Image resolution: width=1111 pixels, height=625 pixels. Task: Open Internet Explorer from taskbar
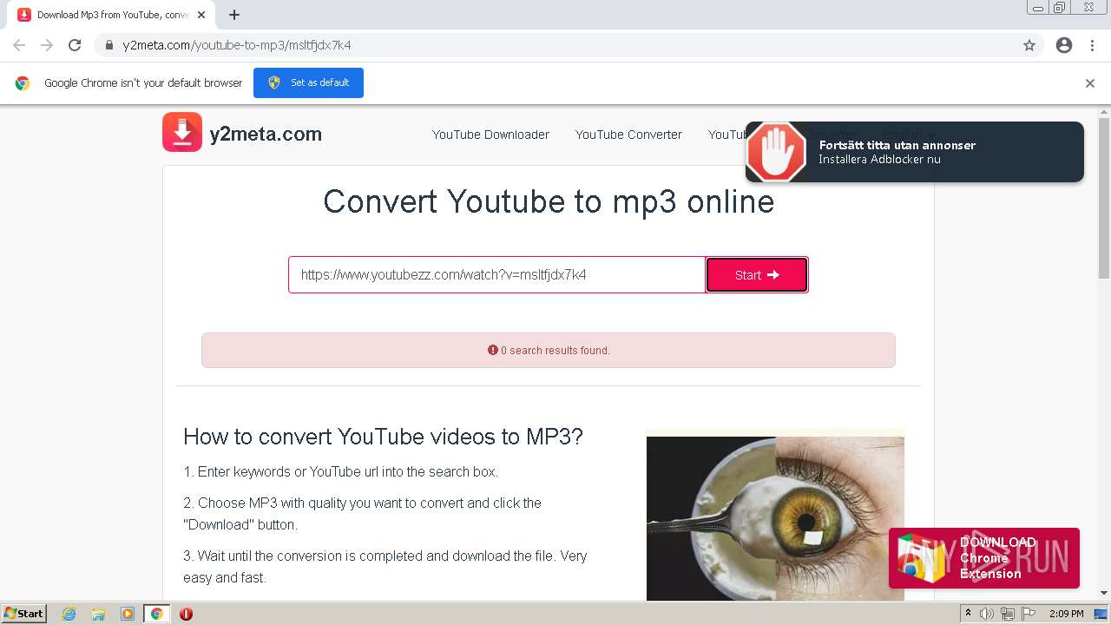click(x=69, y=614)
